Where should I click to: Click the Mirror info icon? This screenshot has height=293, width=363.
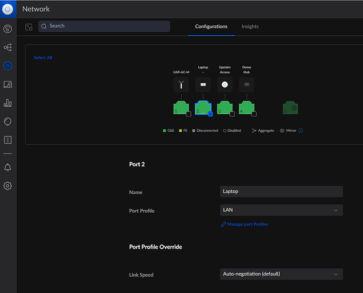point(300,131)
